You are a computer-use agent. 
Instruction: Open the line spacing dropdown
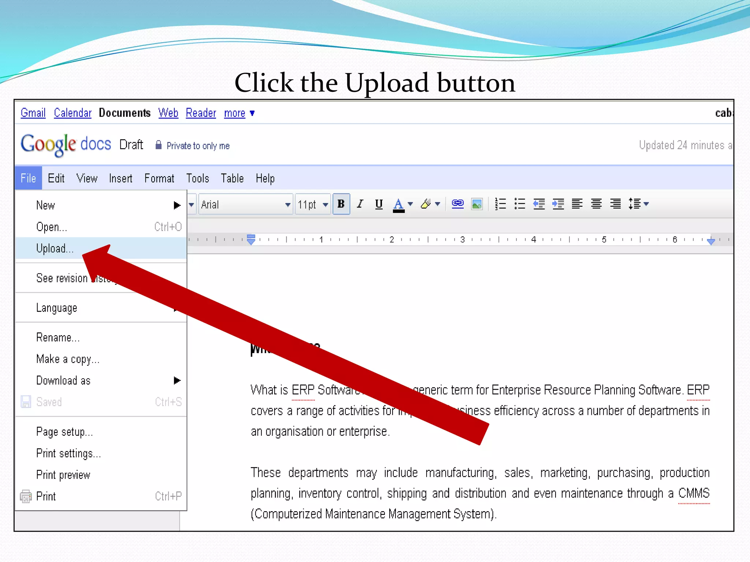coord(638,204)
